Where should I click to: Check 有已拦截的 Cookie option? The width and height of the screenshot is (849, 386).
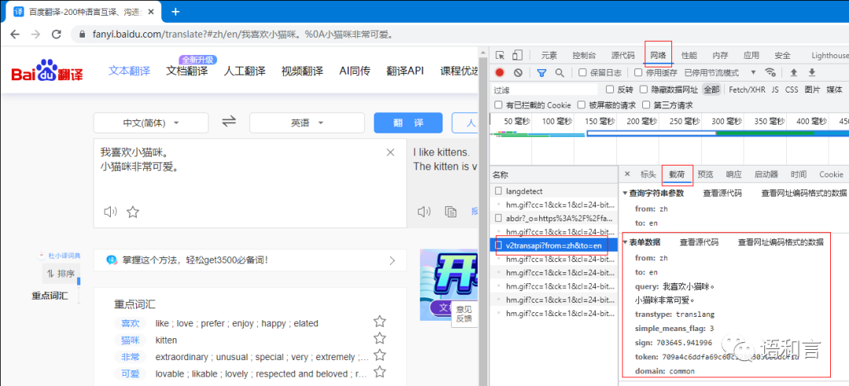pos(498,105)
